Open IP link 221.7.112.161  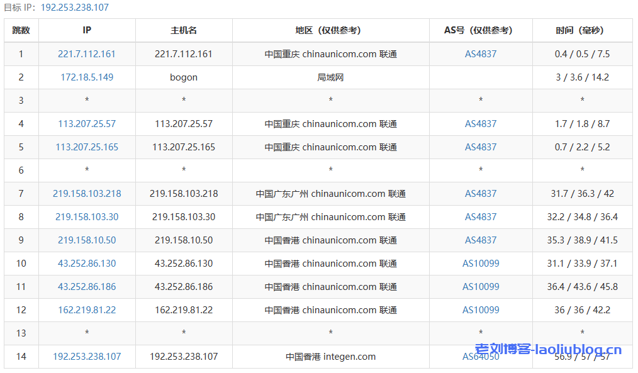pos(87,53)
